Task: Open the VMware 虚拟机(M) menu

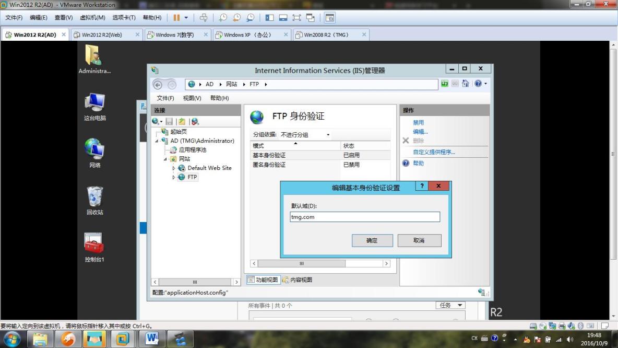Action: (92, 18)
